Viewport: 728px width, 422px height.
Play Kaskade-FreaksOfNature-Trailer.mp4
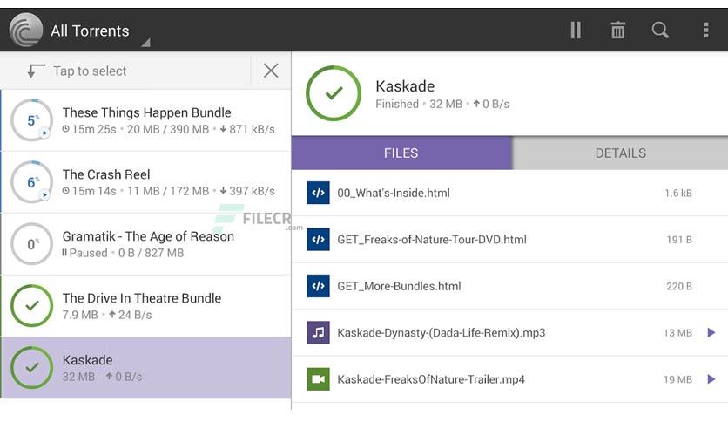click(711, 378)
